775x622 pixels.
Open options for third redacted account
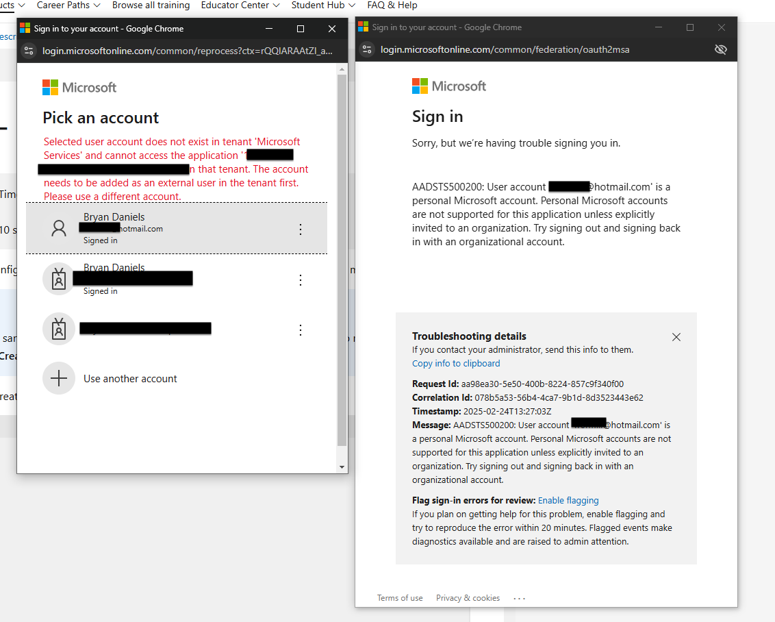[301, 330]
